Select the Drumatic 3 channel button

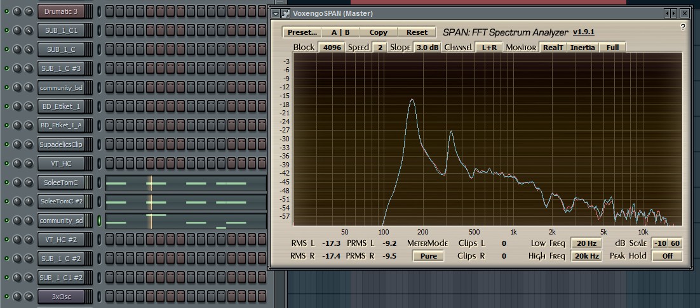click(x=61, y=11)
